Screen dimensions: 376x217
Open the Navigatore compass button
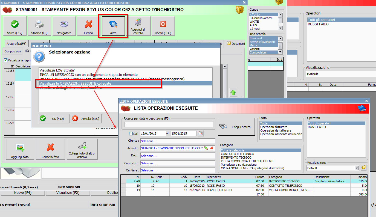click(x=64, y=26)
